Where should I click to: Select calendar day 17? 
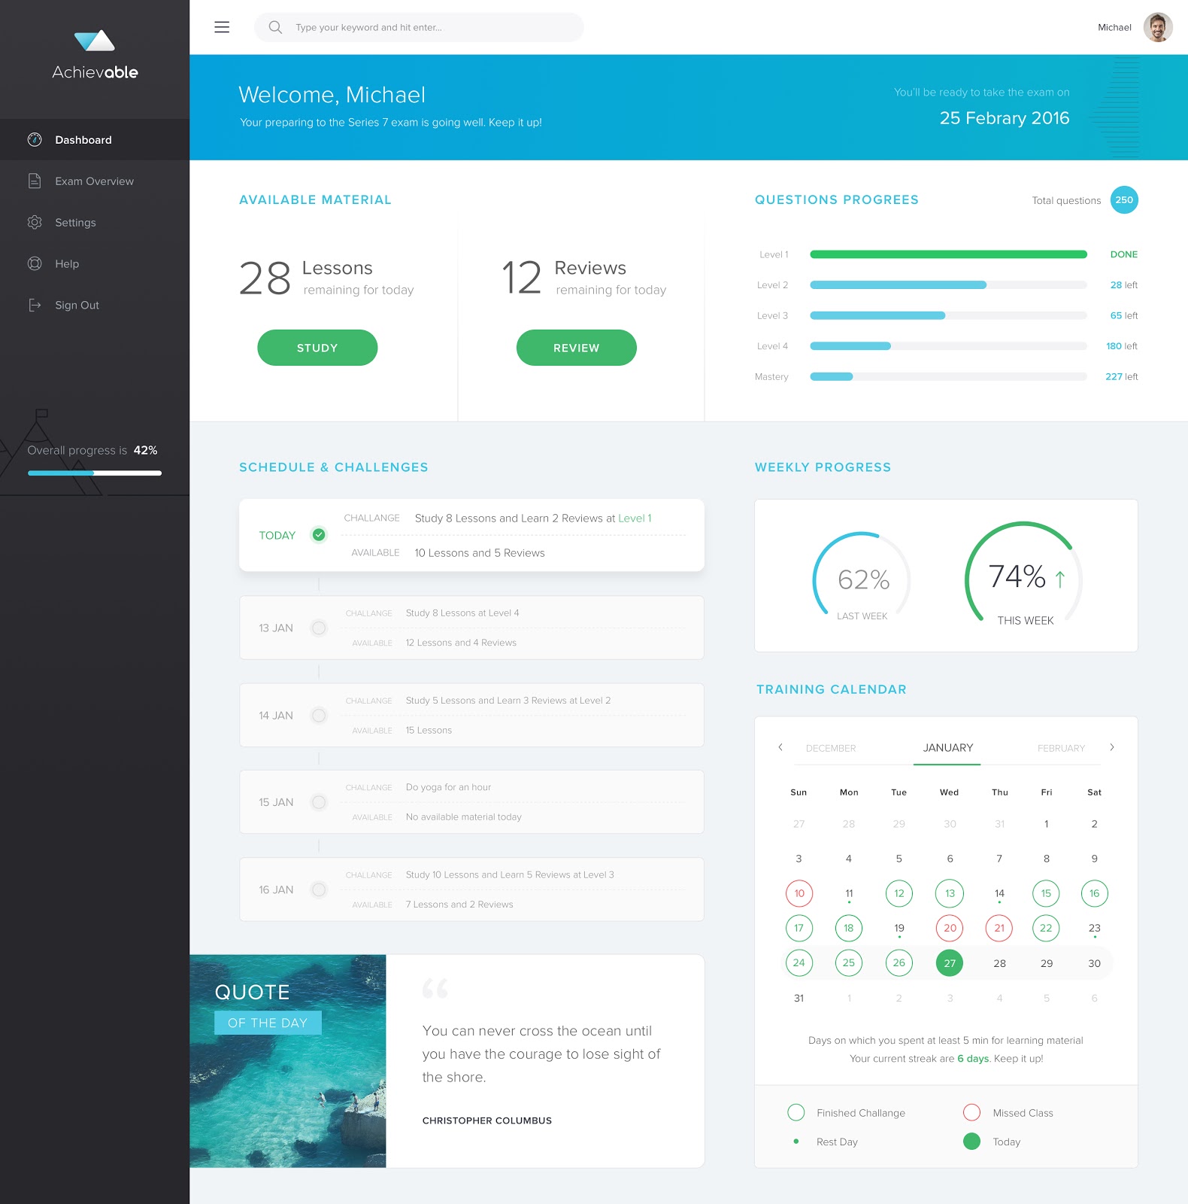799,928
